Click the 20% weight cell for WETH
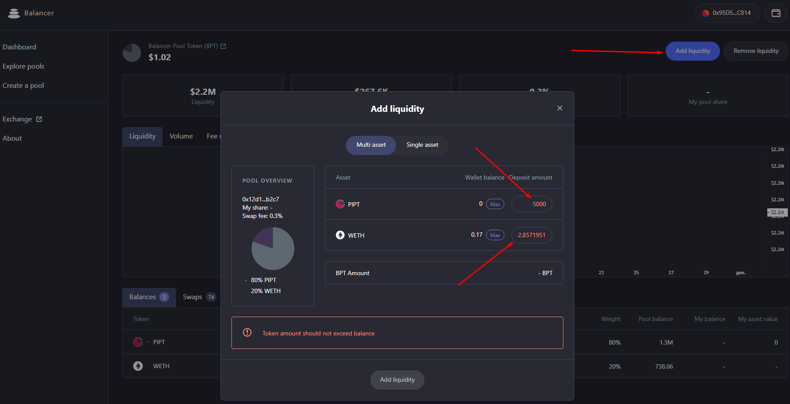 pyautogui.click(x=614, y=366)
